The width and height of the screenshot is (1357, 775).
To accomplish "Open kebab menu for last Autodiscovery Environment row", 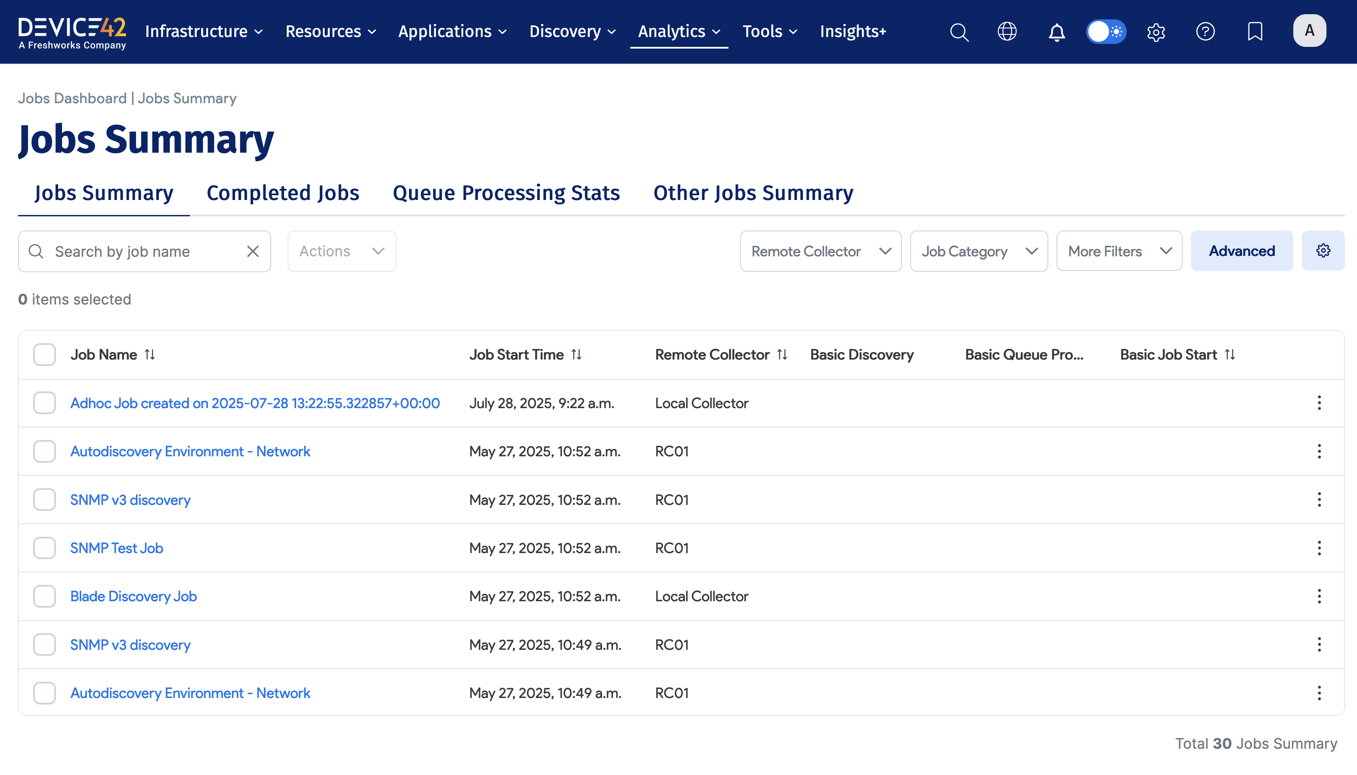I will click(x=1319, y=693).
